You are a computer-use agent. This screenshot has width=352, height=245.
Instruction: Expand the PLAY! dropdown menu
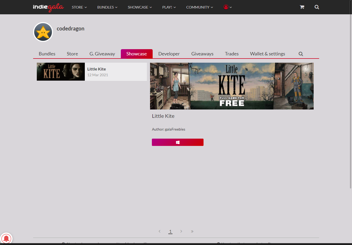tap(169, 7)
